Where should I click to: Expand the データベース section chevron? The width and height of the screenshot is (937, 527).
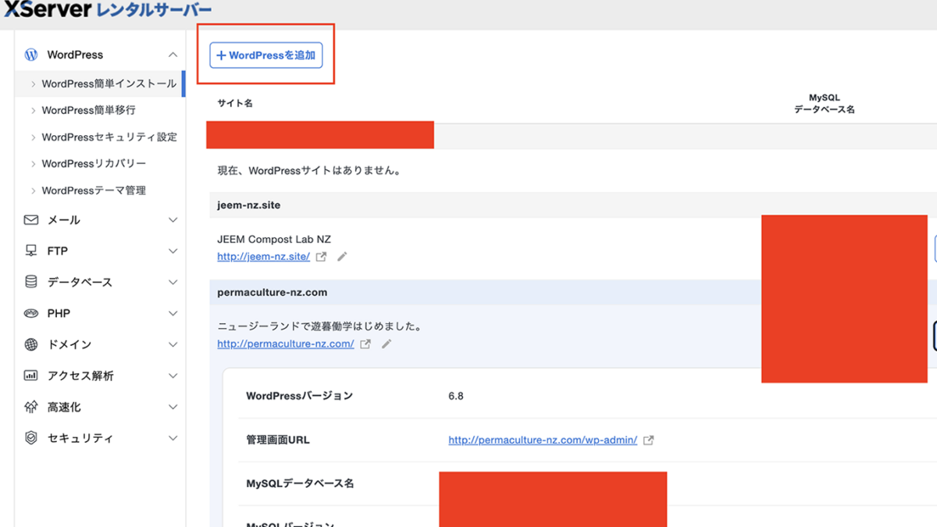click(x=173, y=282)
